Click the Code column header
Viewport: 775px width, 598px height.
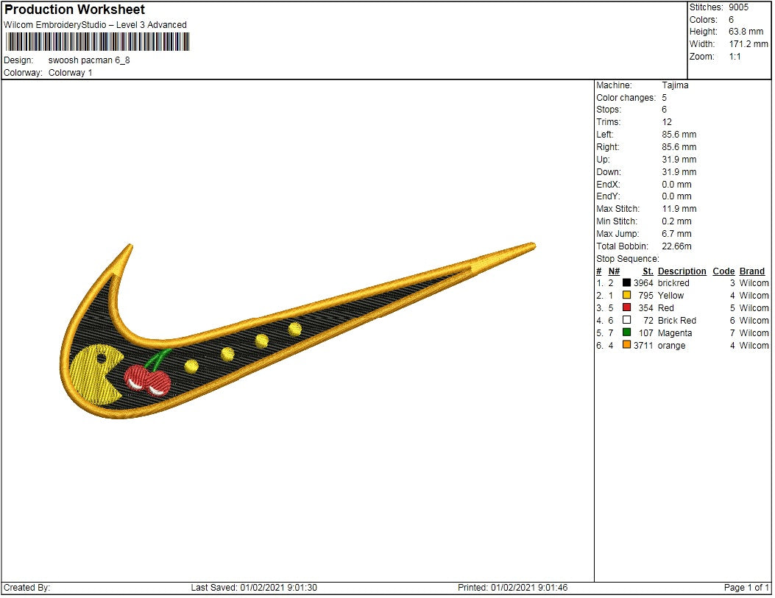[725, 272]
